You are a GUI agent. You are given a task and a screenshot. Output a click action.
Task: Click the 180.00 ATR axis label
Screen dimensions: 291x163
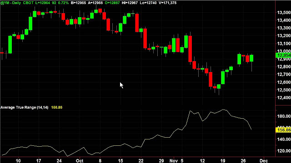284,116
